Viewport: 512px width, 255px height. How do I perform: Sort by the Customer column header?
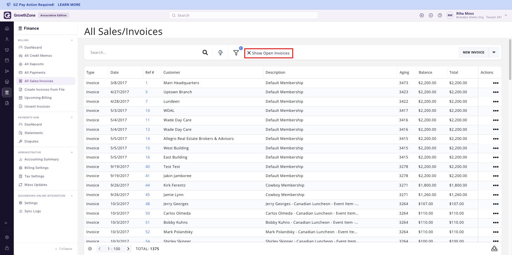coord(172,72)
